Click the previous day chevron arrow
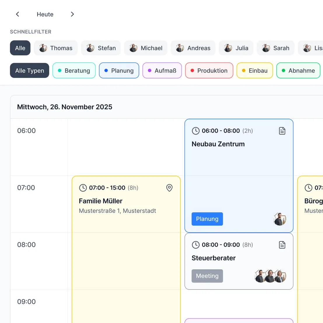Screen dimensions: 323x323 coord(18,14)
